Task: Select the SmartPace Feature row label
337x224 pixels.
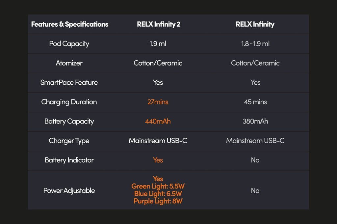Action: tap(69, 83)
